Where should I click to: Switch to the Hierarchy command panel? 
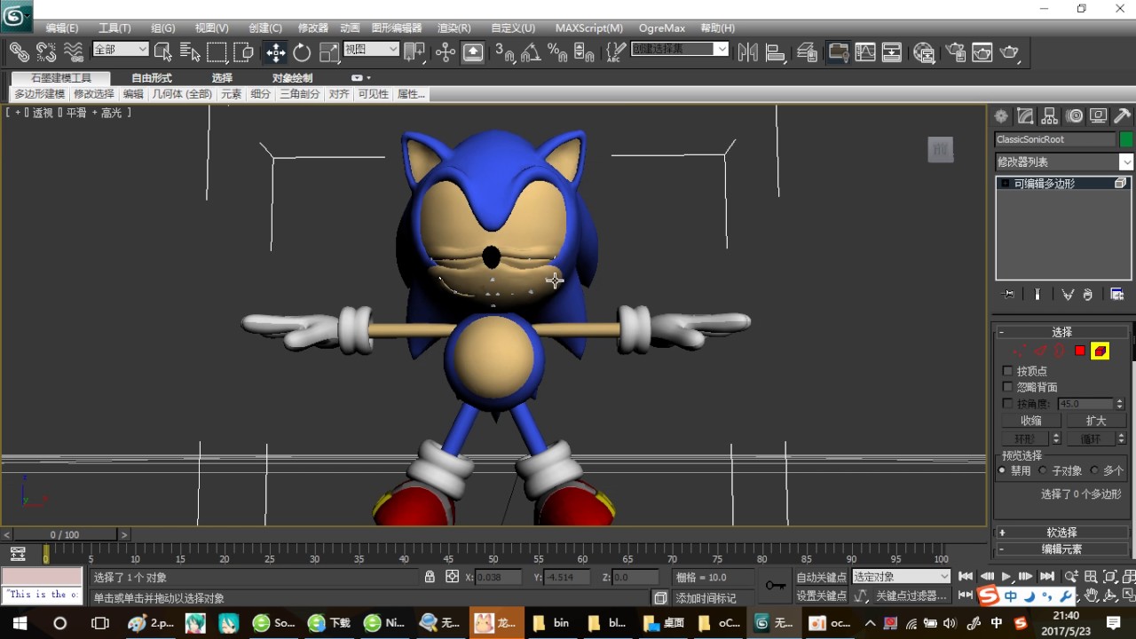tap(1049, 116)
